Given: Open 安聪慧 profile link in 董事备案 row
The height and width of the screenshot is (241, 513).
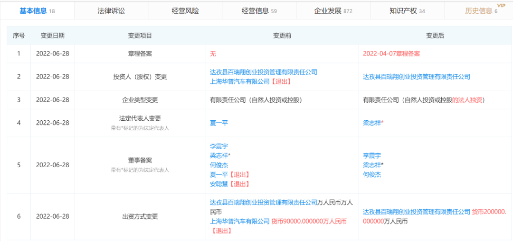Looking at the screenshot, I should click(219, 184).
